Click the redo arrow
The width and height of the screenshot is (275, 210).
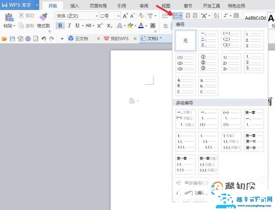coord(52,39)
